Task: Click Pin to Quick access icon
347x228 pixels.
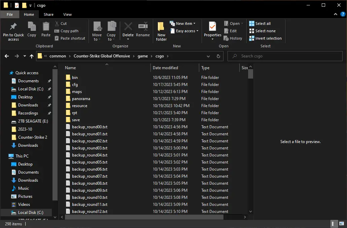Action: coord(13,27)
